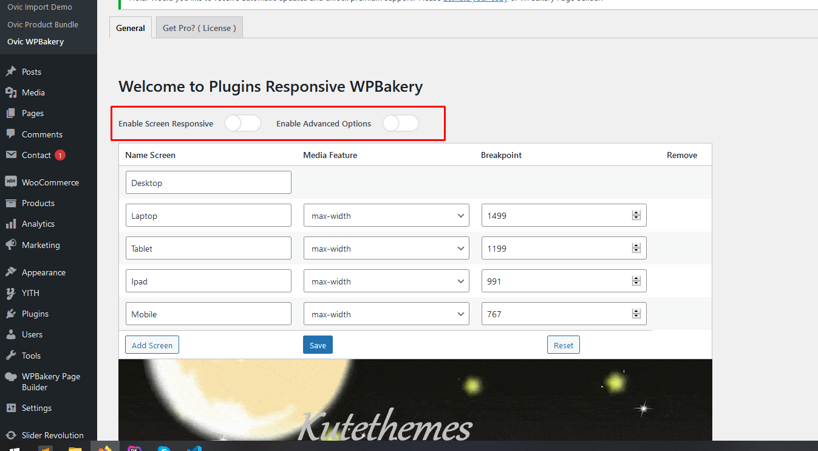Decrease the Tablet breakpoint with down arrow
Image resolution: width=818 pixels, height=451 pixels.
tap(636, 251)
